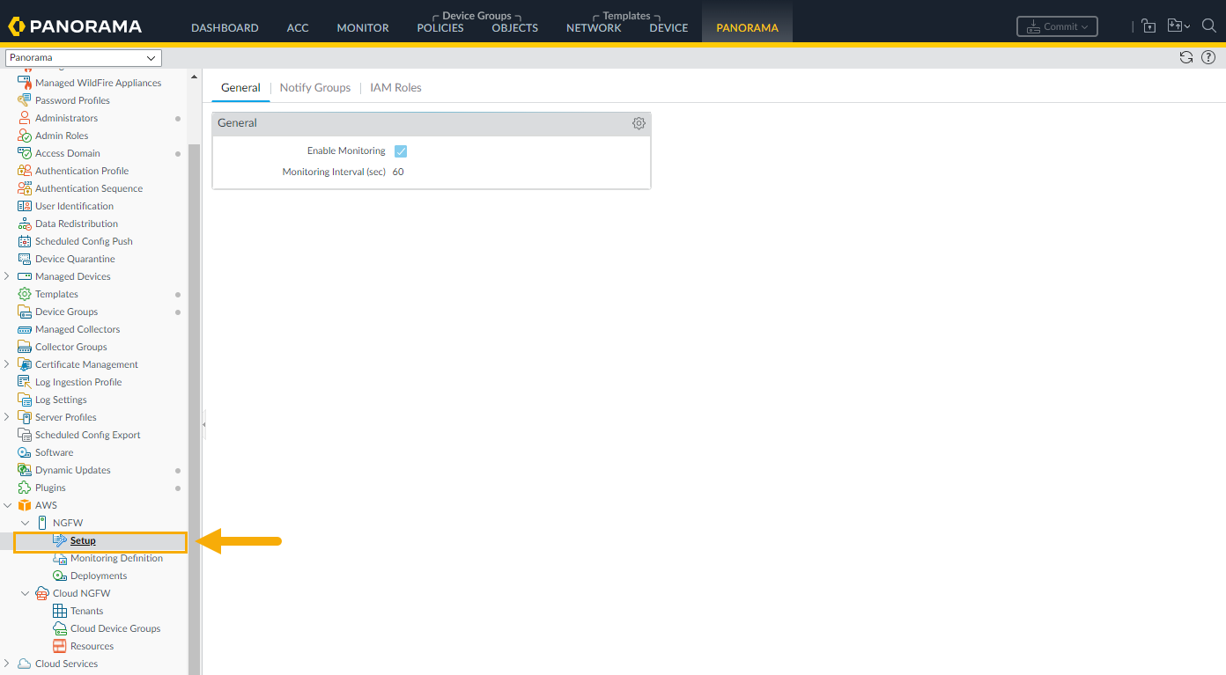Switch to the Notify Groups tab
The height and width of the screenshot is (675, 1226).
click(315, 88)
